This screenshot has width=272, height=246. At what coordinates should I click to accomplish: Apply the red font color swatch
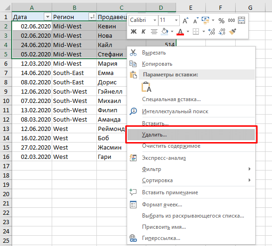tap(180, 32)
